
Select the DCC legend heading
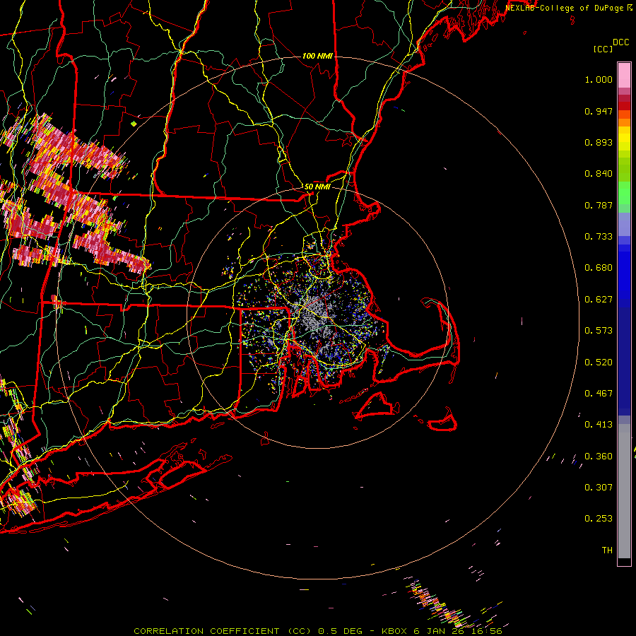click(620, 42)
